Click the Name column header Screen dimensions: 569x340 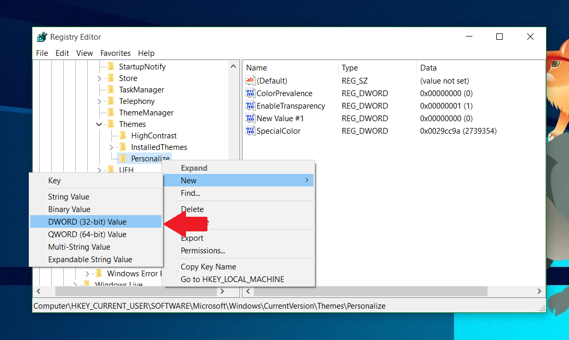pos(291,68)
